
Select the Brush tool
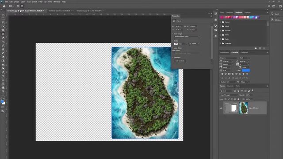pos(3,45)
